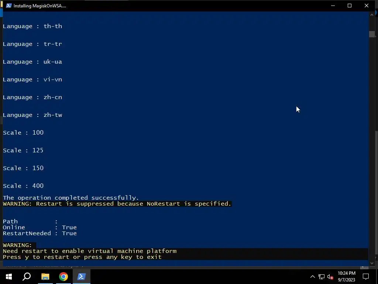Click the console scrollbar up arrow

pyautogui.click(x=372, y=15)
